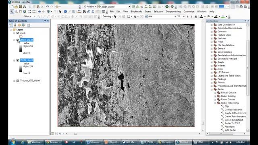Viewport: 258px width, 145px height.
Task: Open the Arial font dropdown
Action: (x=175, y=17)
